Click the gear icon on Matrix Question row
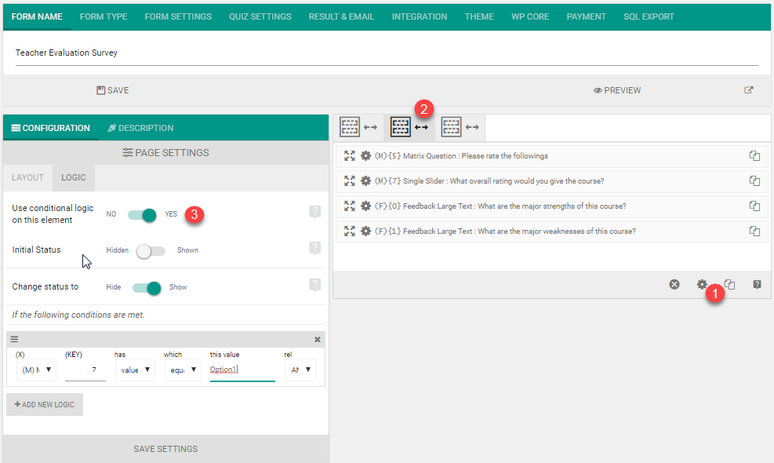The image size is (774, 463). point(365,156)
